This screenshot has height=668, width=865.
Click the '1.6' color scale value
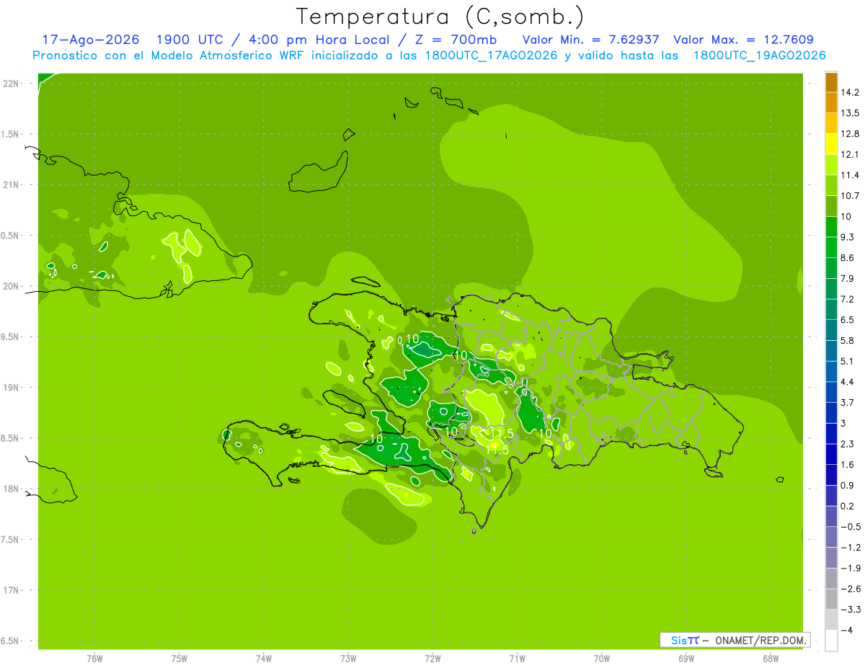[848, 464]
